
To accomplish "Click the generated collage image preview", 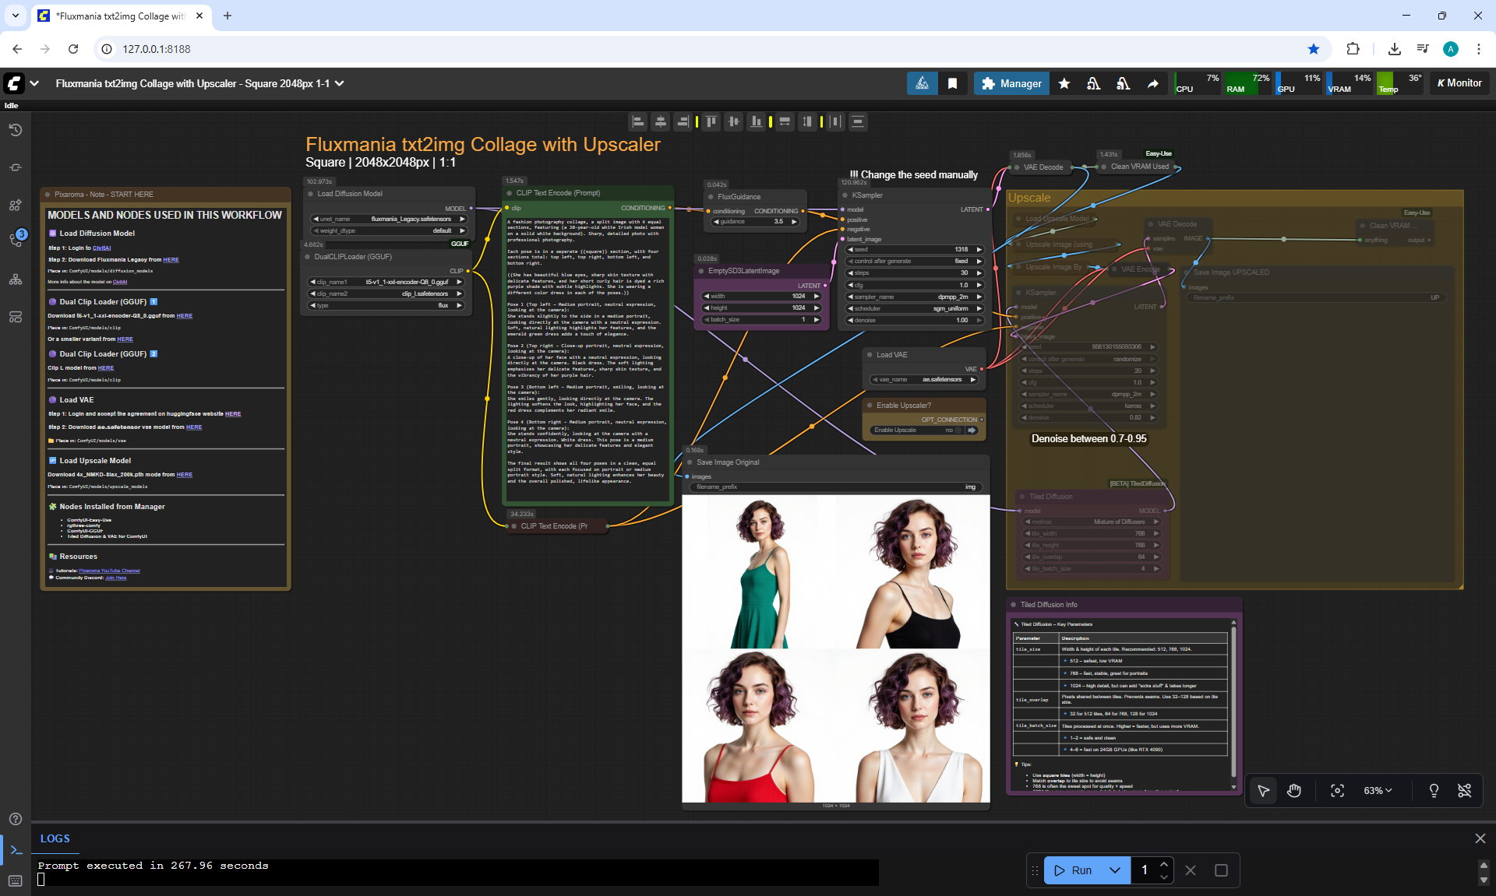I will [x=835, y=648].
